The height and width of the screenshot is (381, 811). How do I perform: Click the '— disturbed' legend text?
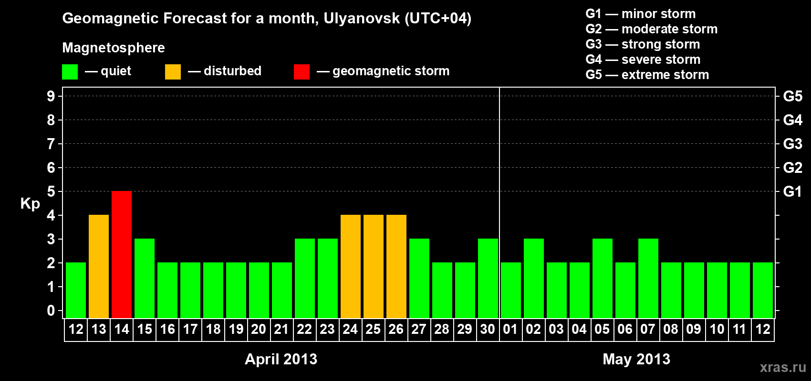225,71
